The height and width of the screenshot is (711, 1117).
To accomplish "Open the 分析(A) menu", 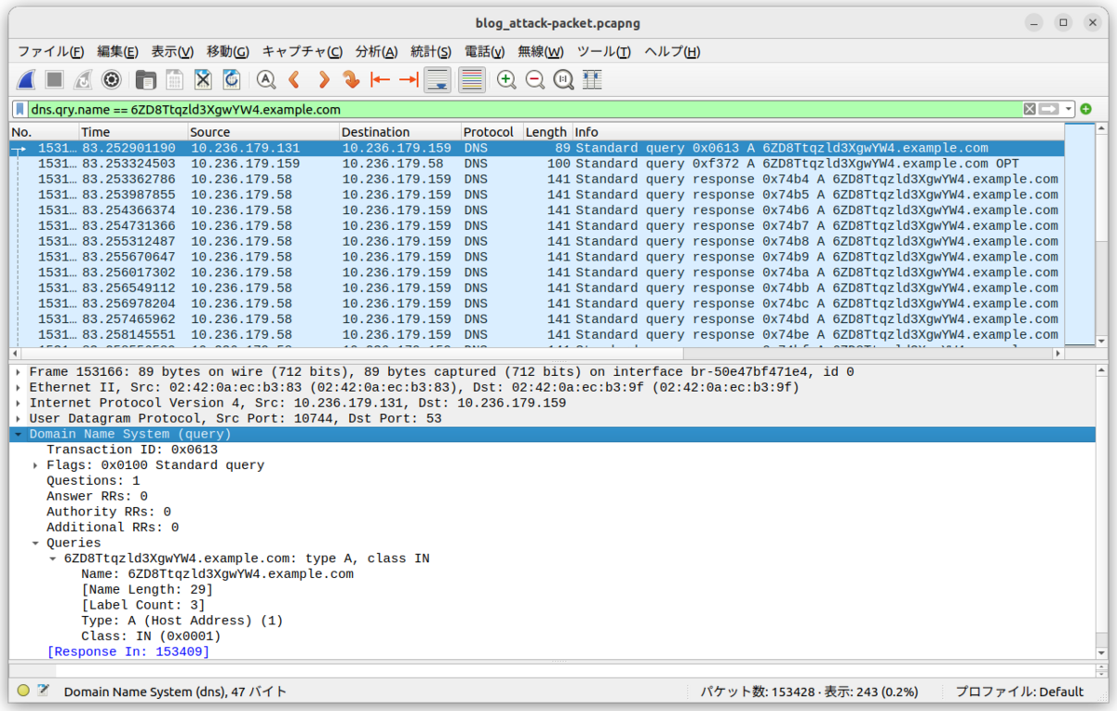I will pos(376,52).
